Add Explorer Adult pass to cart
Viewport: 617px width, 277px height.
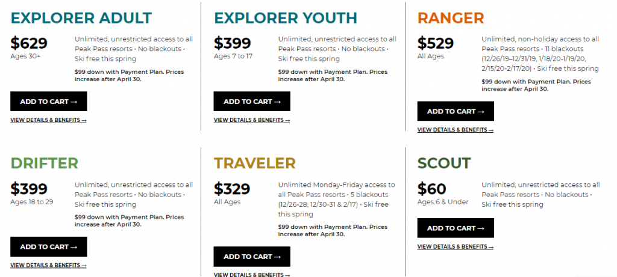49,102
